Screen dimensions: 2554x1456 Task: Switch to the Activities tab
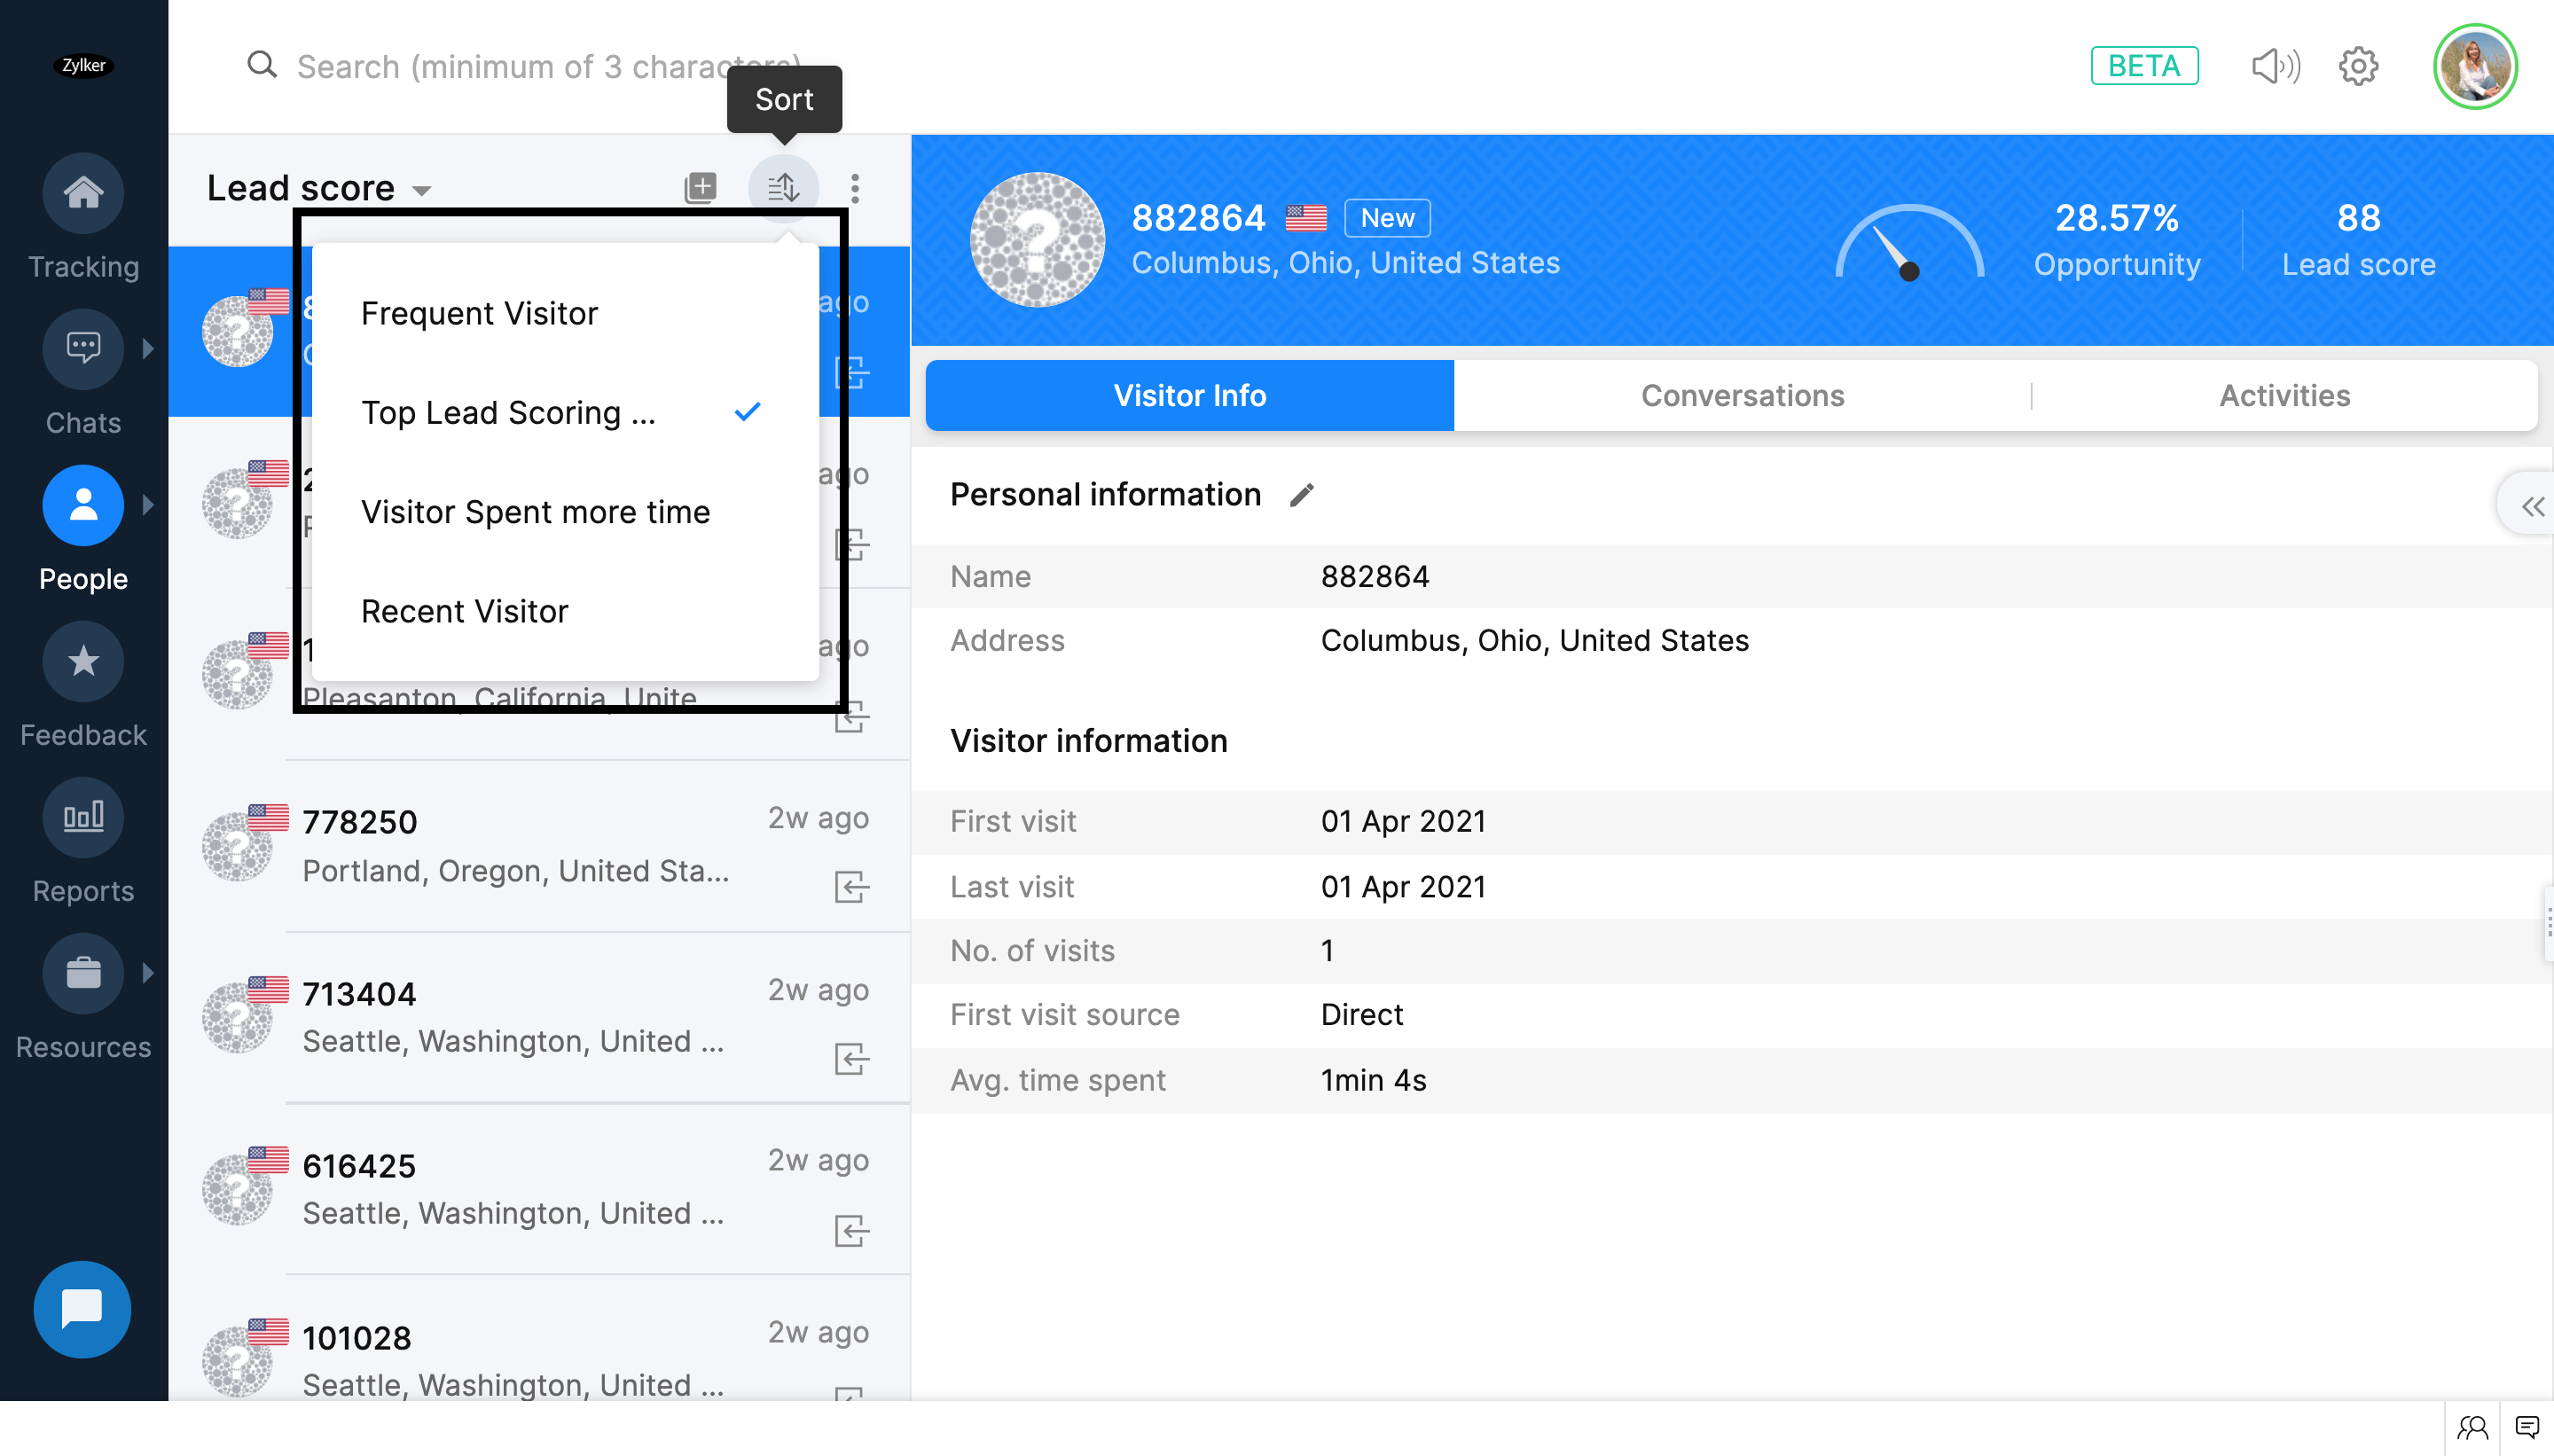click(2284, 395)
